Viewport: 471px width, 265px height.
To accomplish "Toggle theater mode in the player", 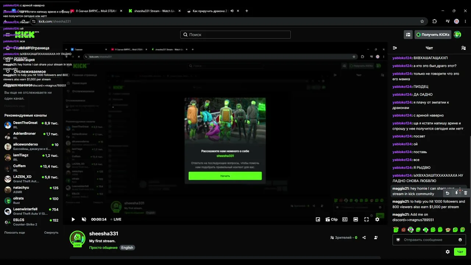I will 355,219.
